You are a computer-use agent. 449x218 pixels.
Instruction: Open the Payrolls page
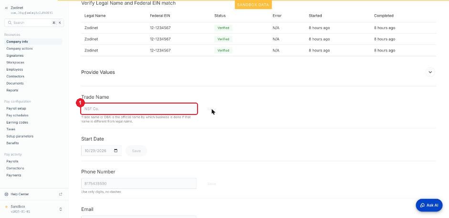(12, 161)
